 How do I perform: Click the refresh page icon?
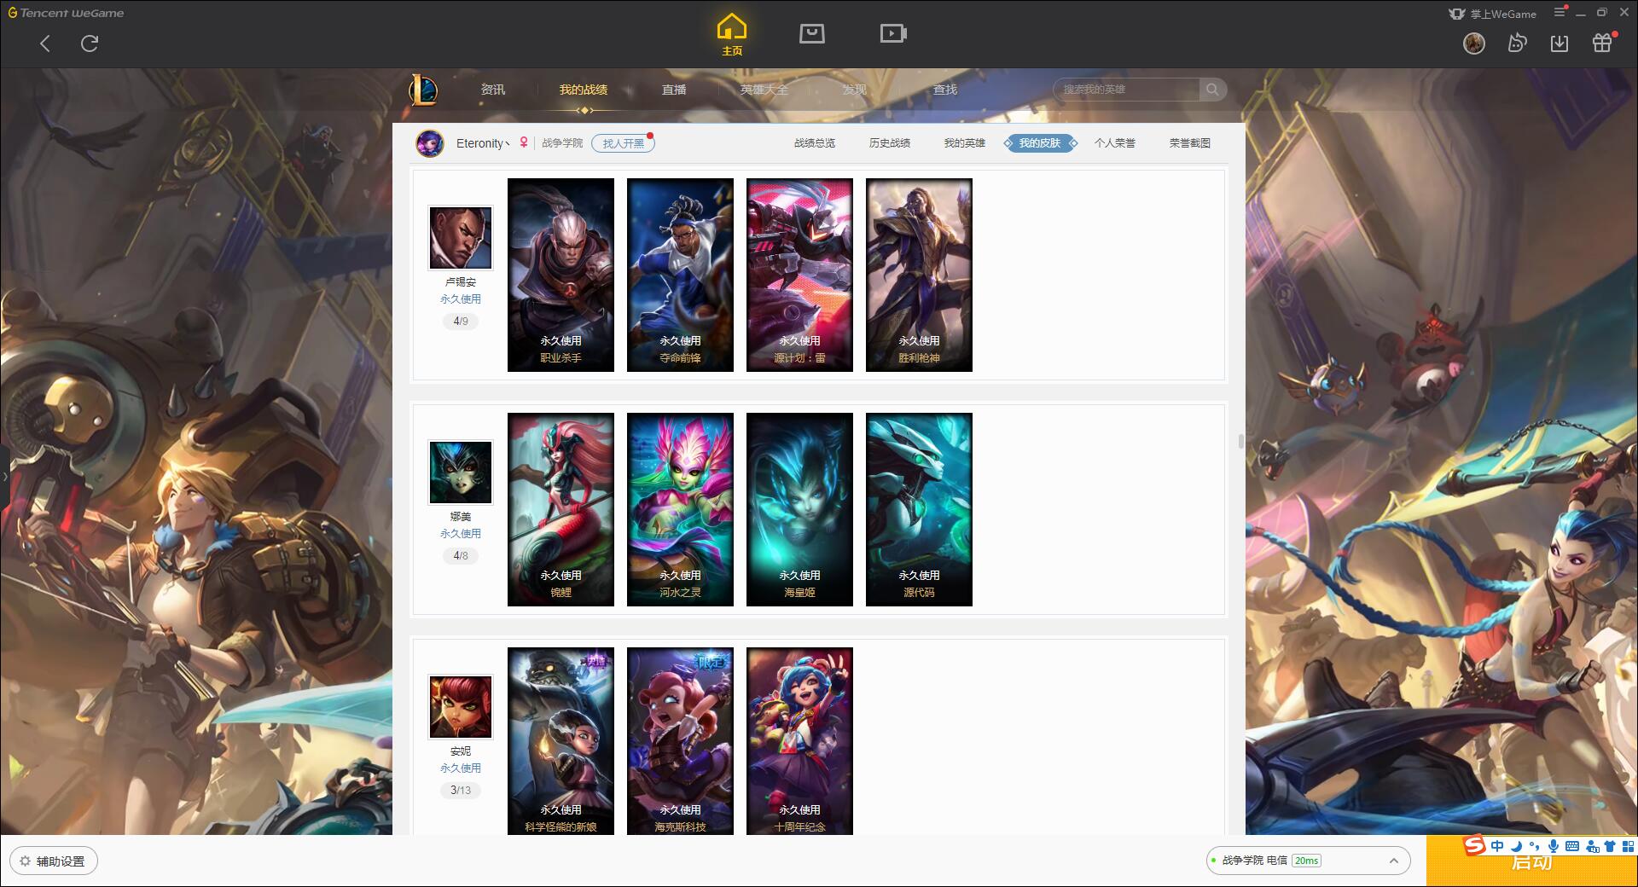90,43
